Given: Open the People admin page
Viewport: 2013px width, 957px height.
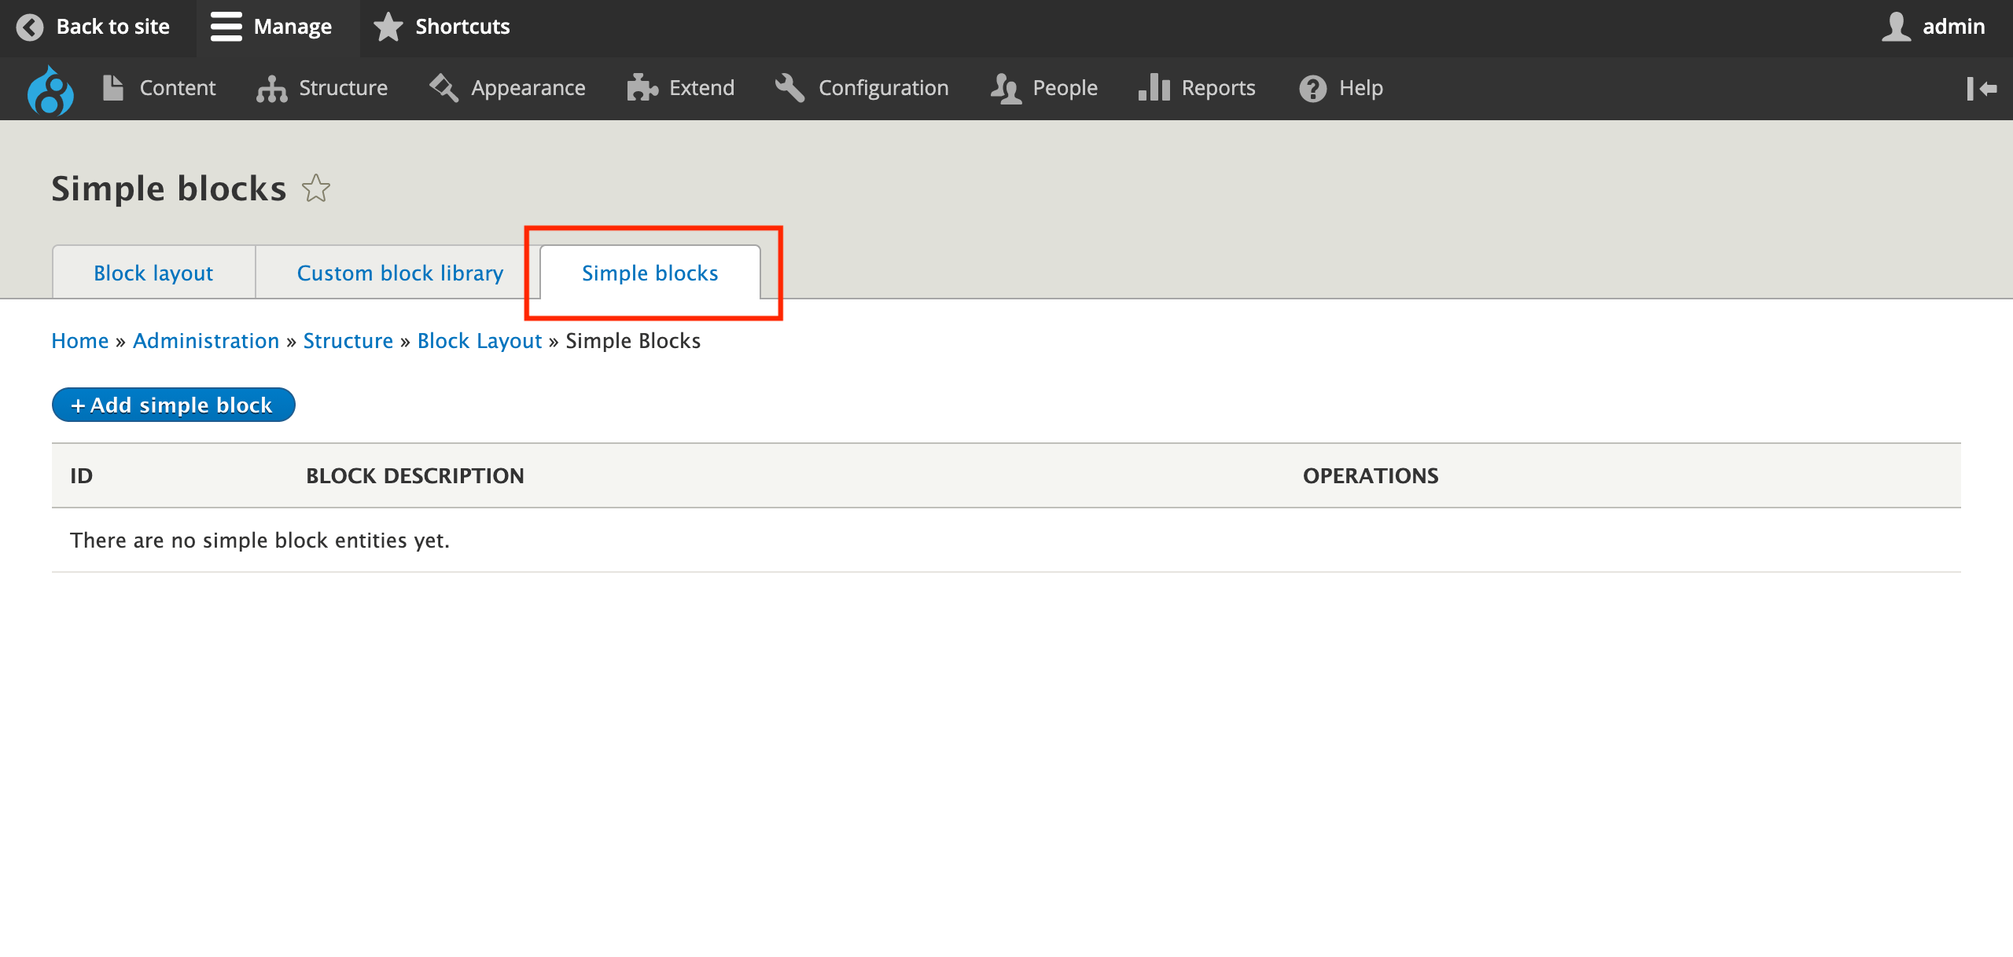Looking at the screenshot, I should pos(1044,88).
